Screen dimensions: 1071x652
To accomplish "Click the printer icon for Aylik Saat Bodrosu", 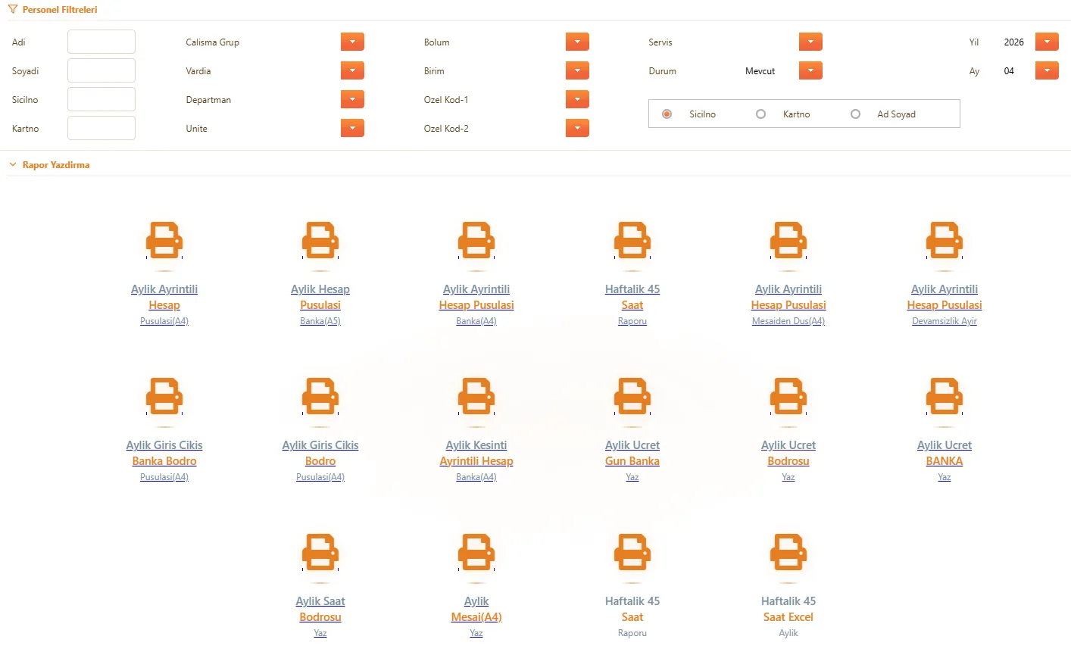I will 320,553.
